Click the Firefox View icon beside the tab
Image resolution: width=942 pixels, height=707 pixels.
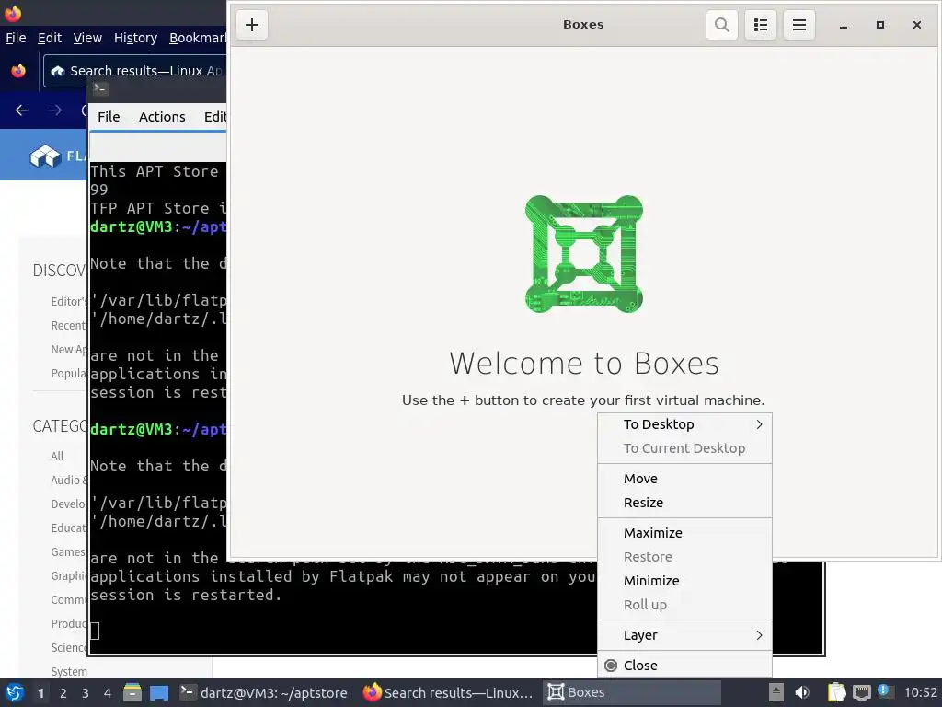18,71
